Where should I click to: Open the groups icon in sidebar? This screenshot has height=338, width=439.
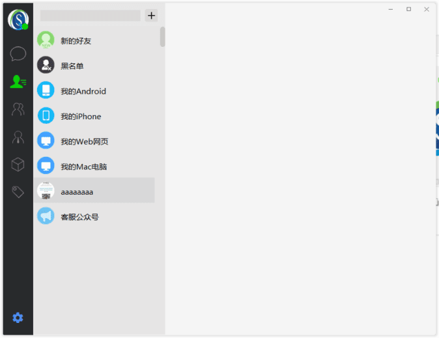18,109
